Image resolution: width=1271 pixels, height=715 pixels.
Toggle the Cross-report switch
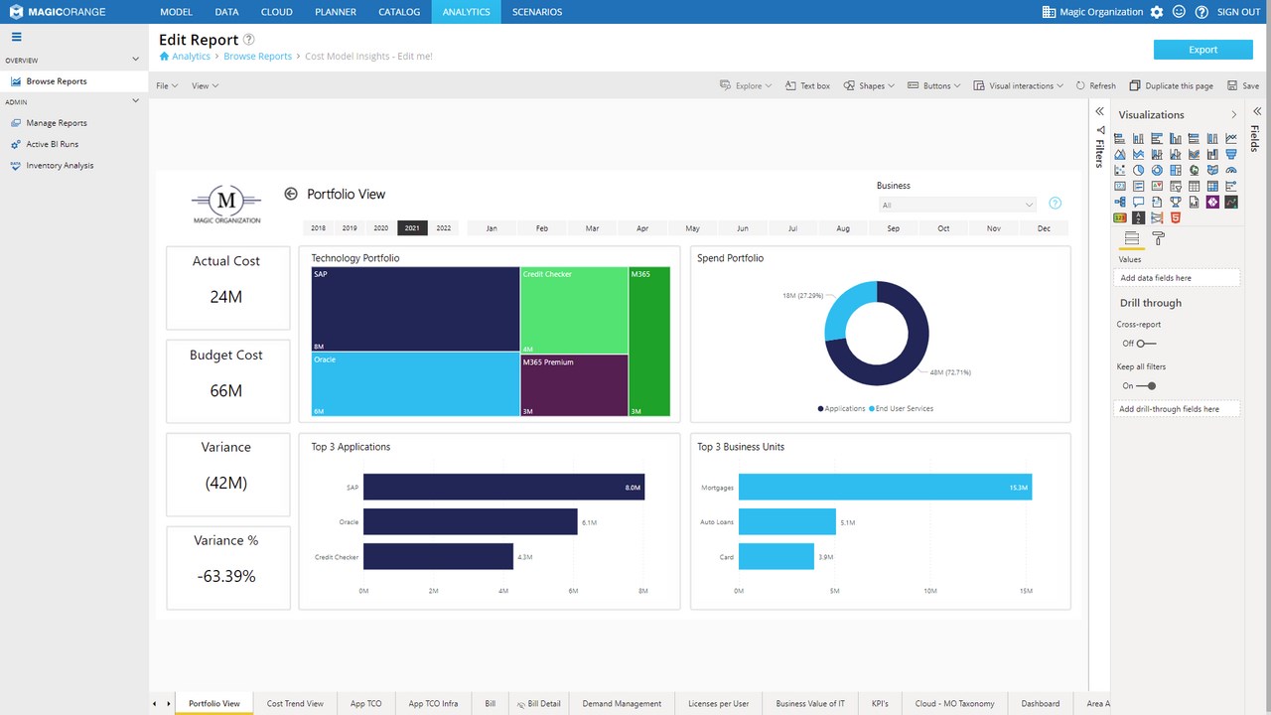tap(1146, 344)
